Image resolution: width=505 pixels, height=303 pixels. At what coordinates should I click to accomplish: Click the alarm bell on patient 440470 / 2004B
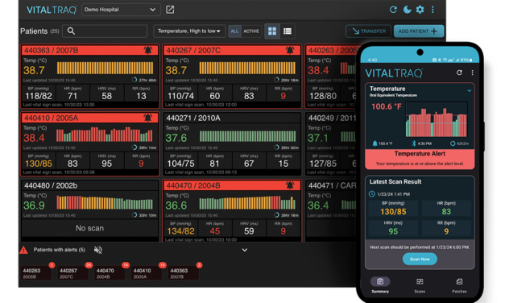coord(290,185)
